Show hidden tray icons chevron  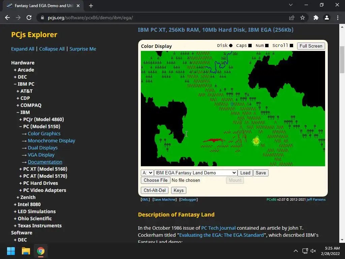[x=296, y=251]
